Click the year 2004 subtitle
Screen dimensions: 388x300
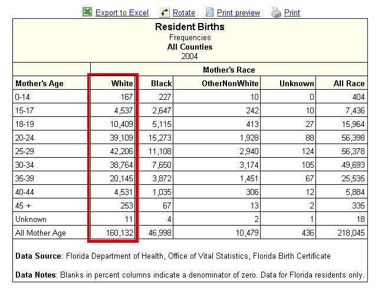click(189, 56)
